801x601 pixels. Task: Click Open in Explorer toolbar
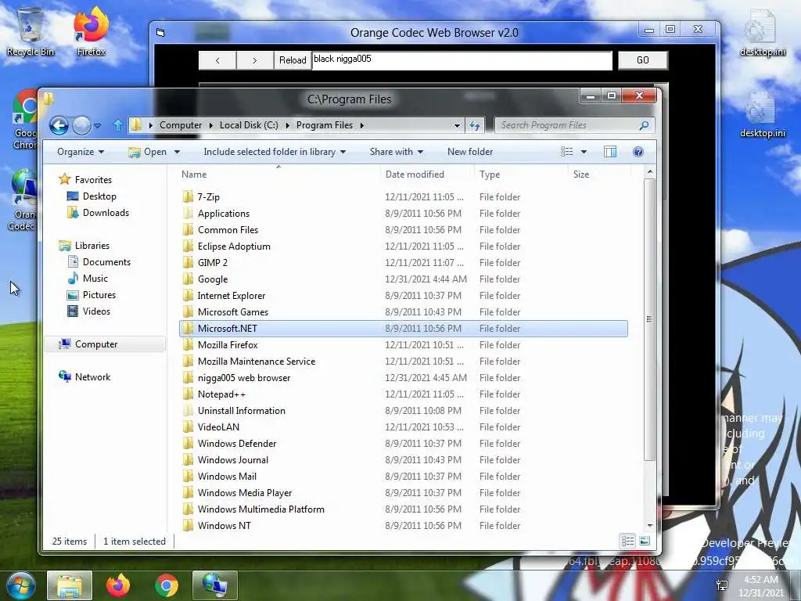coord(148,152)
